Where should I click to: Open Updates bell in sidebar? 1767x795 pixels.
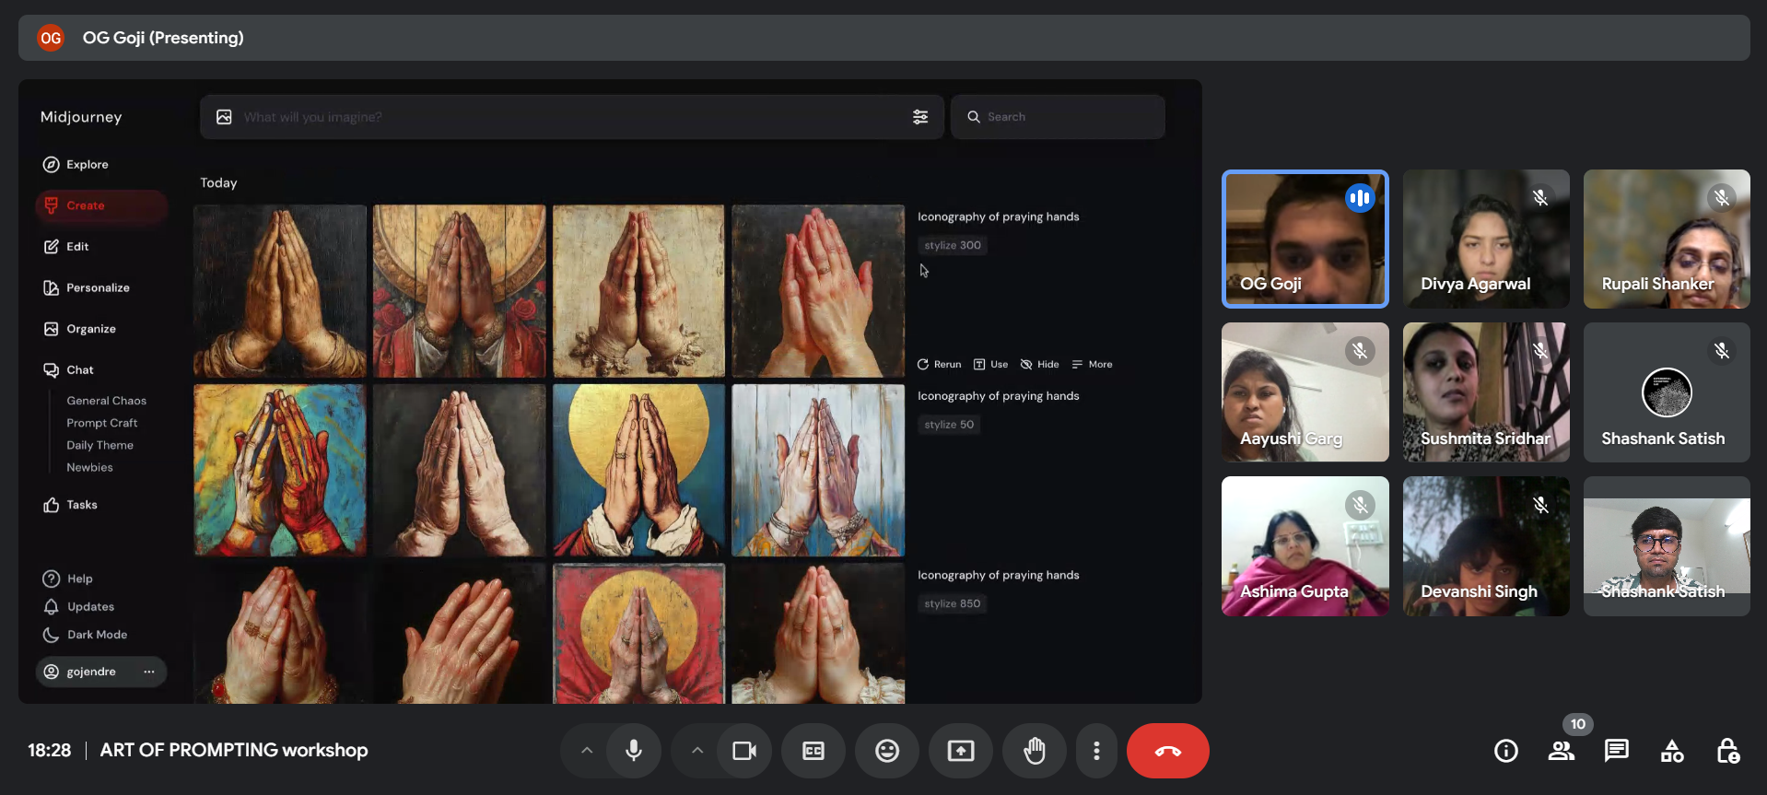pyautogui.click(x=78, y=606)
